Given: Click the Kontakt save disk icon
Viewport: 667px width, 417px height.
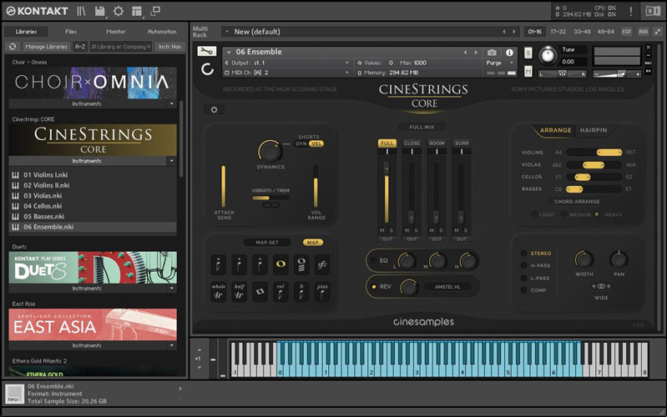Looking at the screenshot, I should (x=100, y=11).
